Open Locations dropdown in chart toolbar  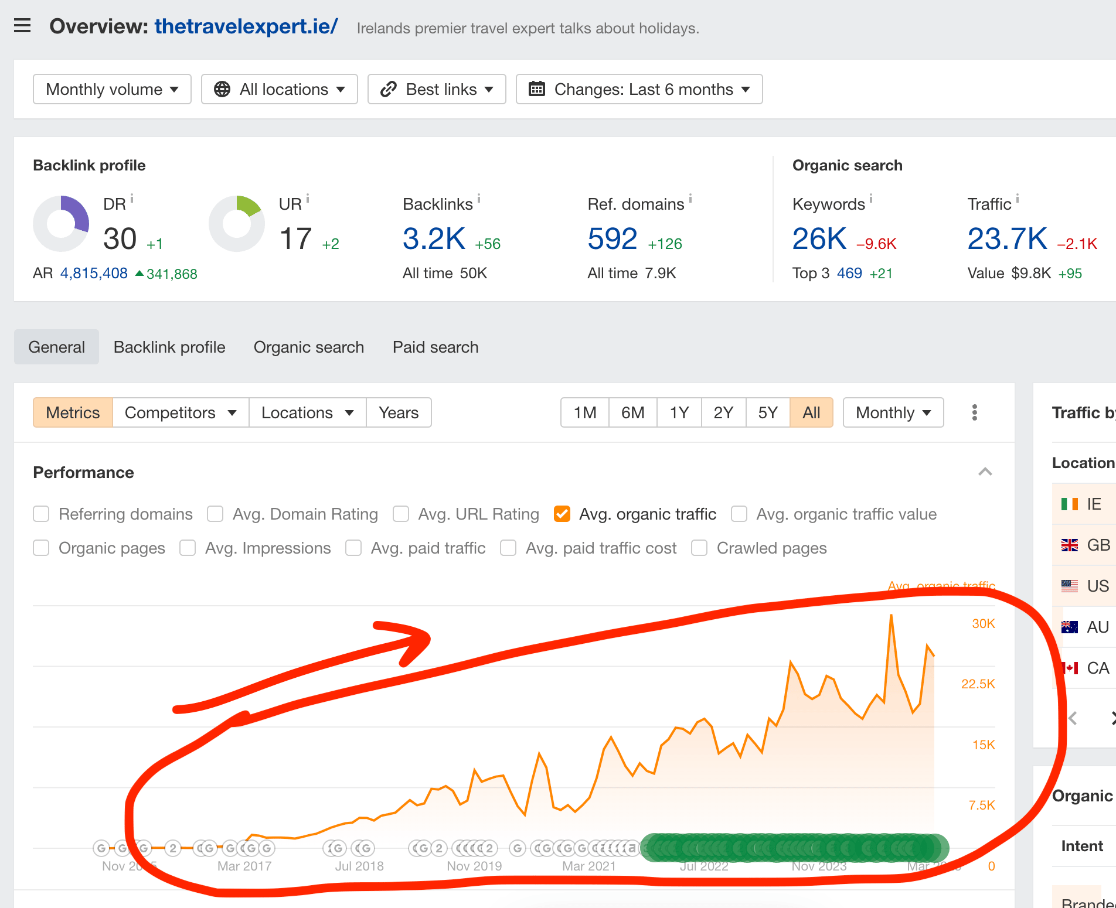tap(308, 412)
